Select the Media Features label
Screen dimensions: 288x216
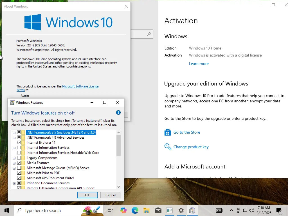38,163
